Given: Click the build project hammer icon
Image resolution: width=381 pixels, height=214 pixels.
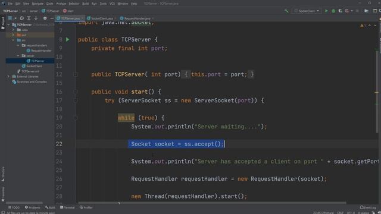Looking at the screenshot, I should pos(286,11).
